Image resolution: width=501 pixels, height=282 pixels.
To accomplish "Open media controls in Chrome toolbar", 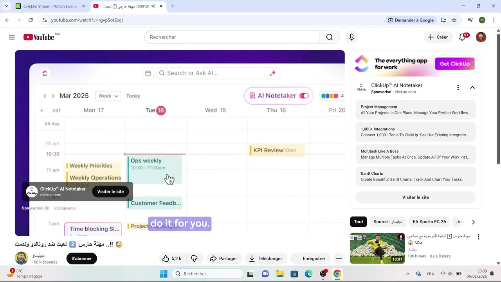I will pyautogui.click(x=470, y=20).
